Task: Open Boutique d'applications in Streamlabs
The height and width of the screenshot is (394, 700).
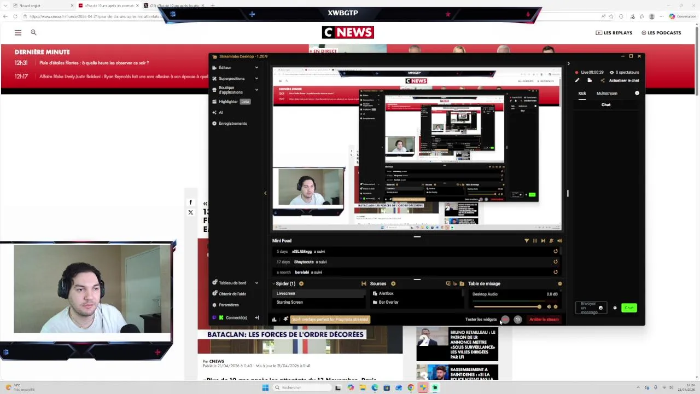Action: click(x=230, y=90)
